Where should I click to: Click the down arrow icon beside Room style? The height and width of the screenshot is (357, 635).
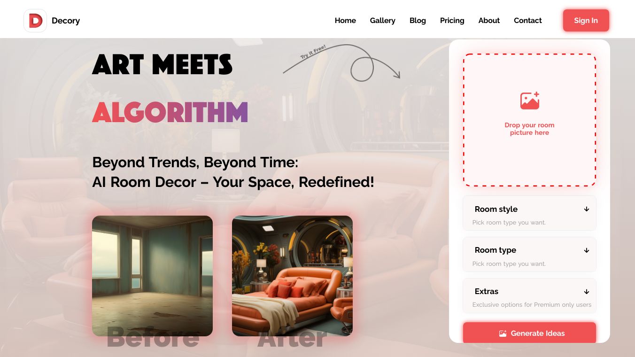587,209
